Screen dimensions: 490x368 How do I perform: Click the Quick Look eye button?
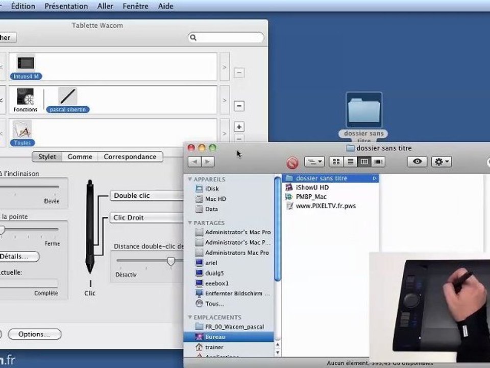417,162
